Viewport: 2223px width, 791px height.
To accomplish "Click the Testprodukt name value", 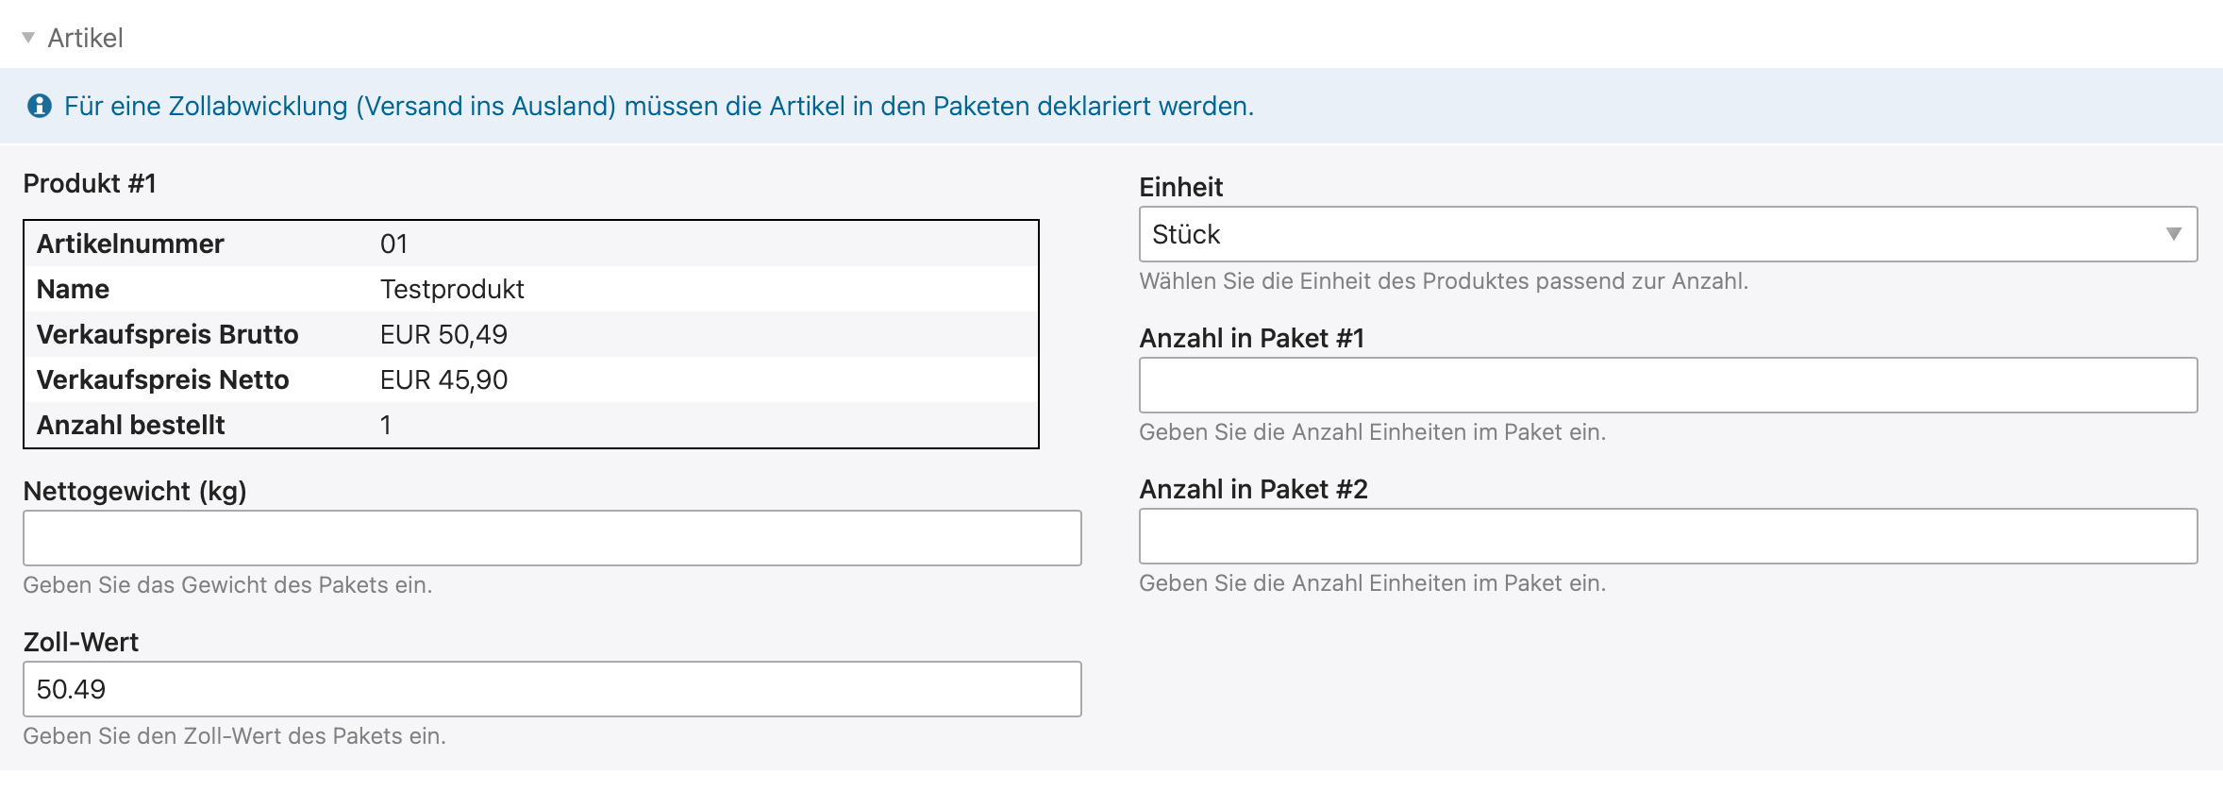I will tap(452, 289).
